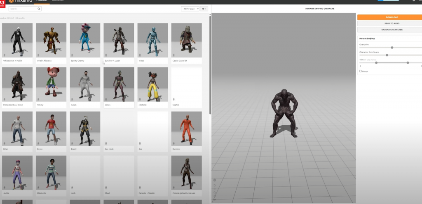Select the Y Bot character

pyautogui.click(x=152, y=43)
